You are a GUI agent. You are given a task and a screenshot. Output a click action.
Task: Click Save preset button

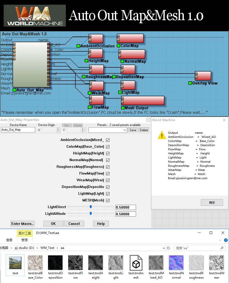(133, 130)
